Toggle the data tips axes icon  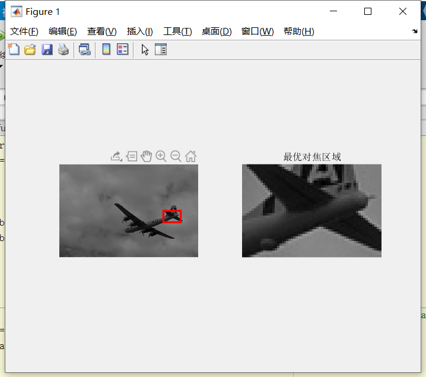pyautogui.click(x=132, y=156)
